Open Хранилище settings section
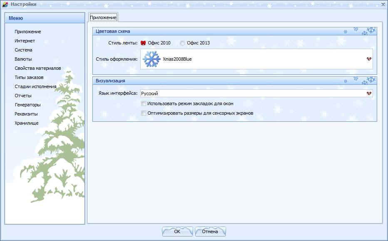Viewport: 388px width, 241px height. [27, 123]
